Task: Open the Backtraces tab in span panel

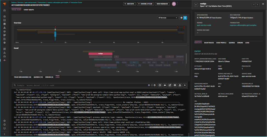Action: 209,43
